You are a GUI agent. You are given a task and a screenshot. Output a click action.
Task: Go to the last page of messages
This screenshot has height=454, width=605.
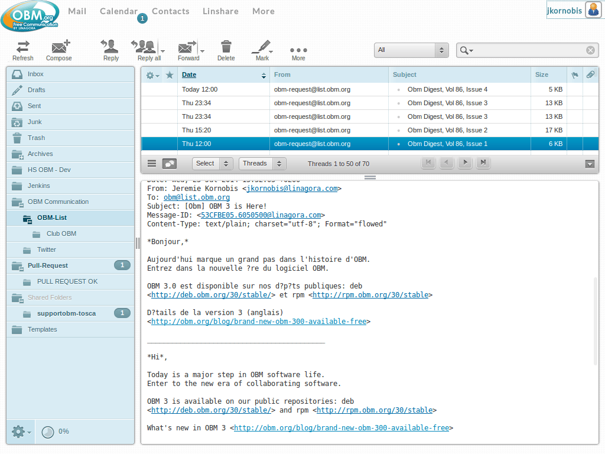pyautogui.click(x=483, y=163)
